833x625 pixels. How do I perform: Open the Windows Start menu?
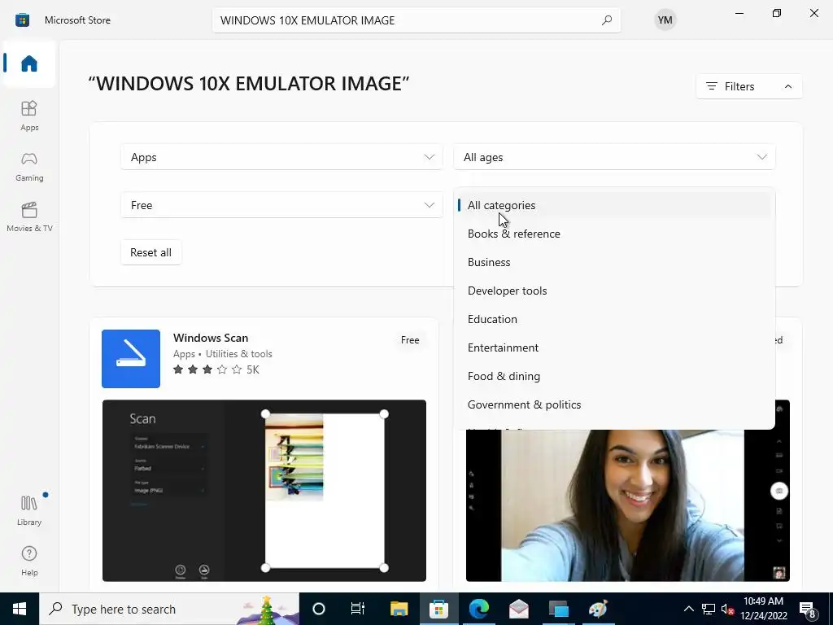coord(20,609)
